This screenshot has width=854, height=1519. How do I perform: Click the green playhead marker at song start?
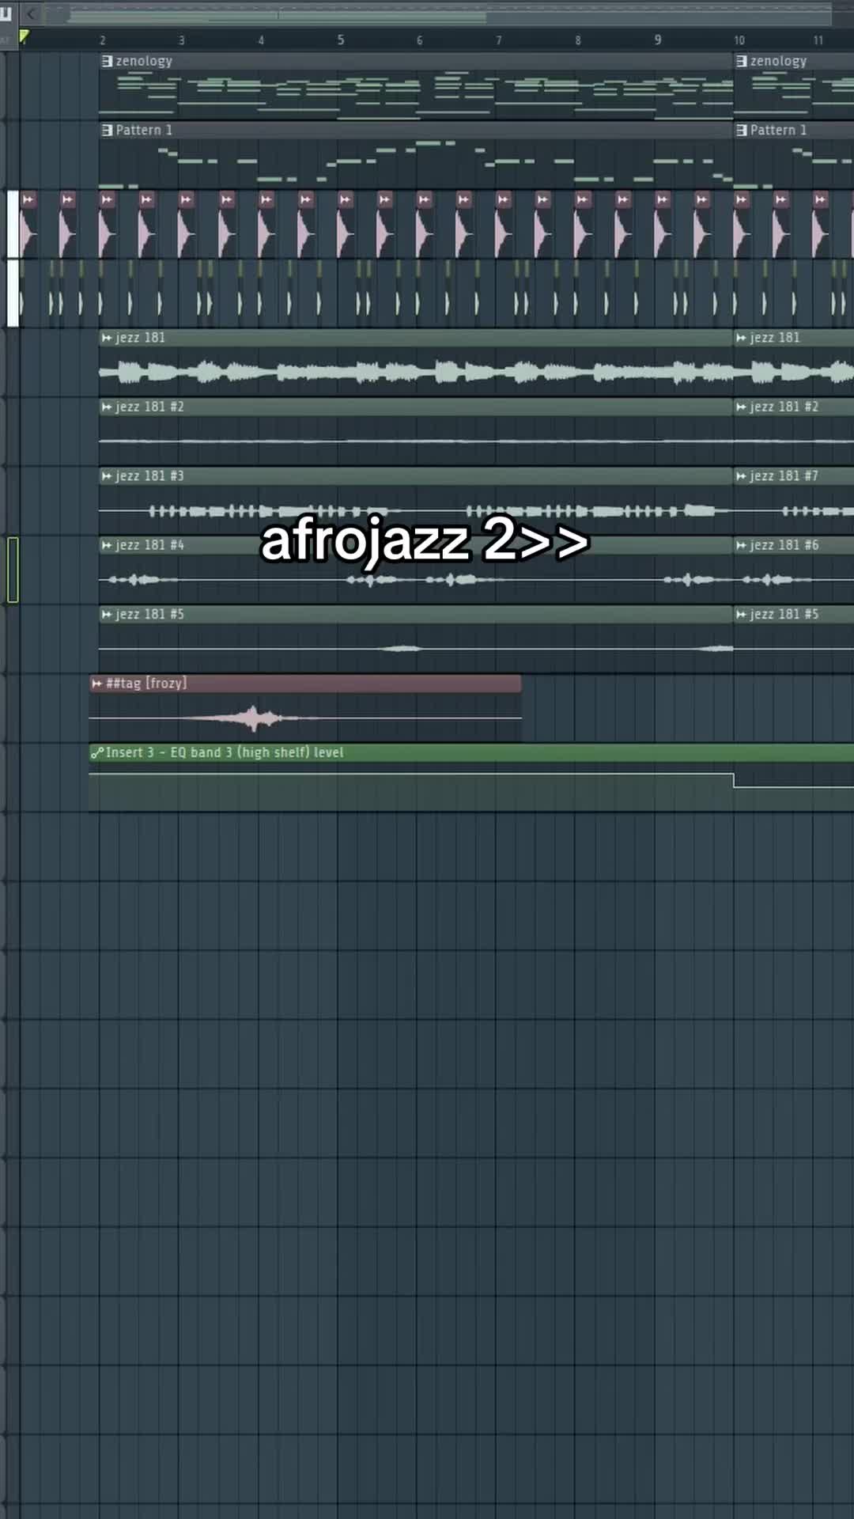coord(24,36)
